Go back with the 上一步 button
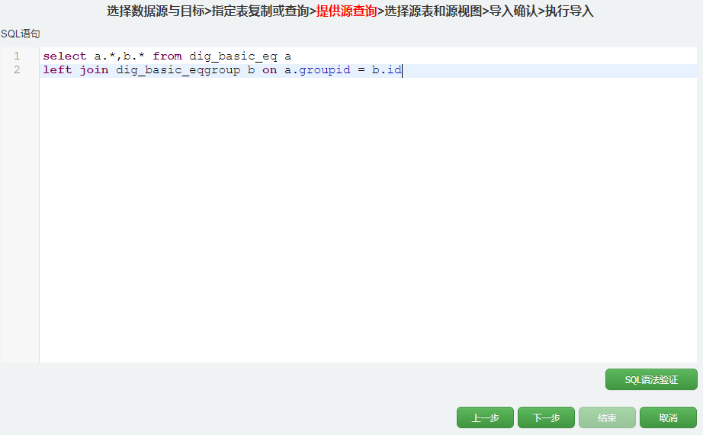Image resolution: width=703 pixels, height=435 pixels. [x=485, y=417]
